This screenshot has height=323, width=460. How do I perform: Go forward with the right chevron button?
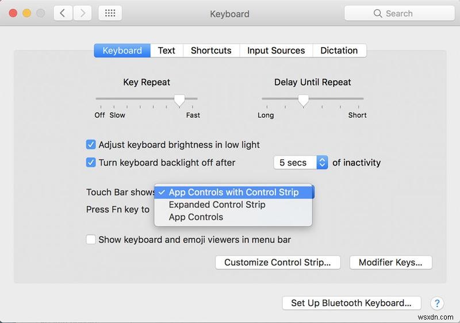[82, 13]
